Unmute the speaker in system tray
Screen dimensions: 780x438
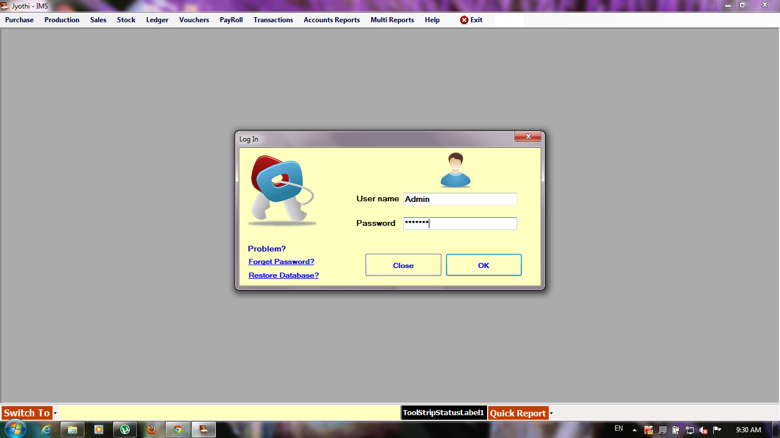(703, 429)
